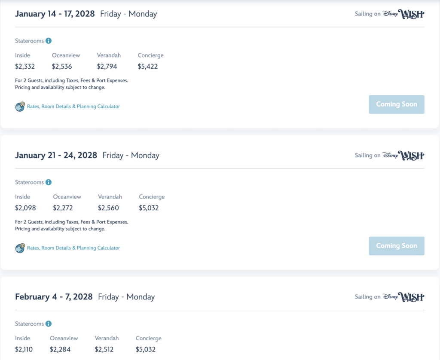This screenshot has height=360, width=440.
Task: Select the $2,098 Inside price
Action: (x=25, y=208)
